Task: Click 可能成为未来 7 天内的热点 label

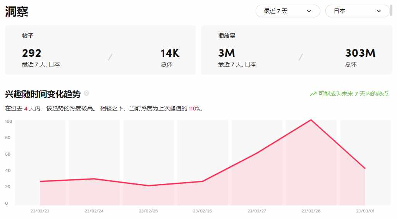Action: (354, 94)
